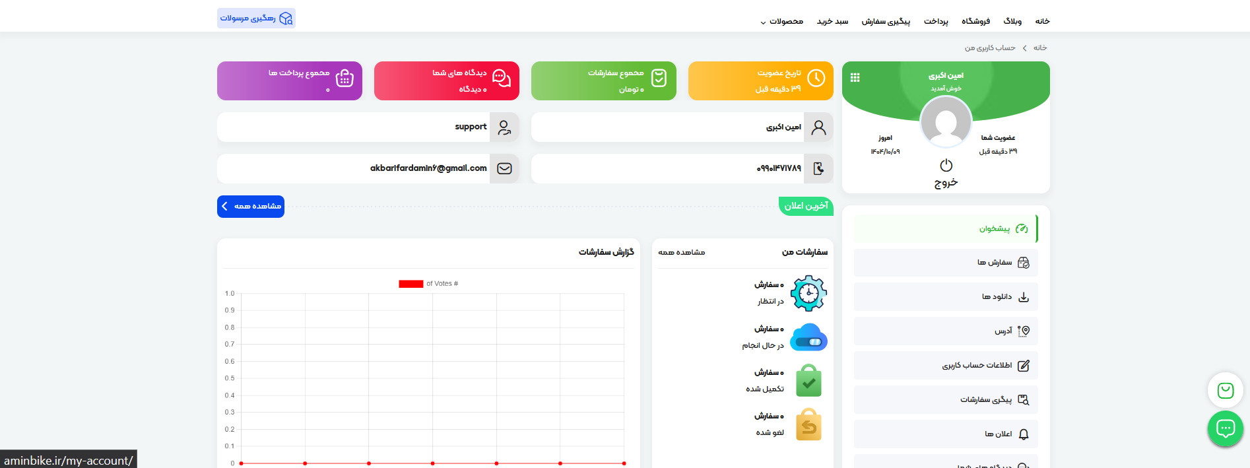The image size is (1250, 468).
Task: Click the green chat bubble floating button
Action: coord(1225,428)
